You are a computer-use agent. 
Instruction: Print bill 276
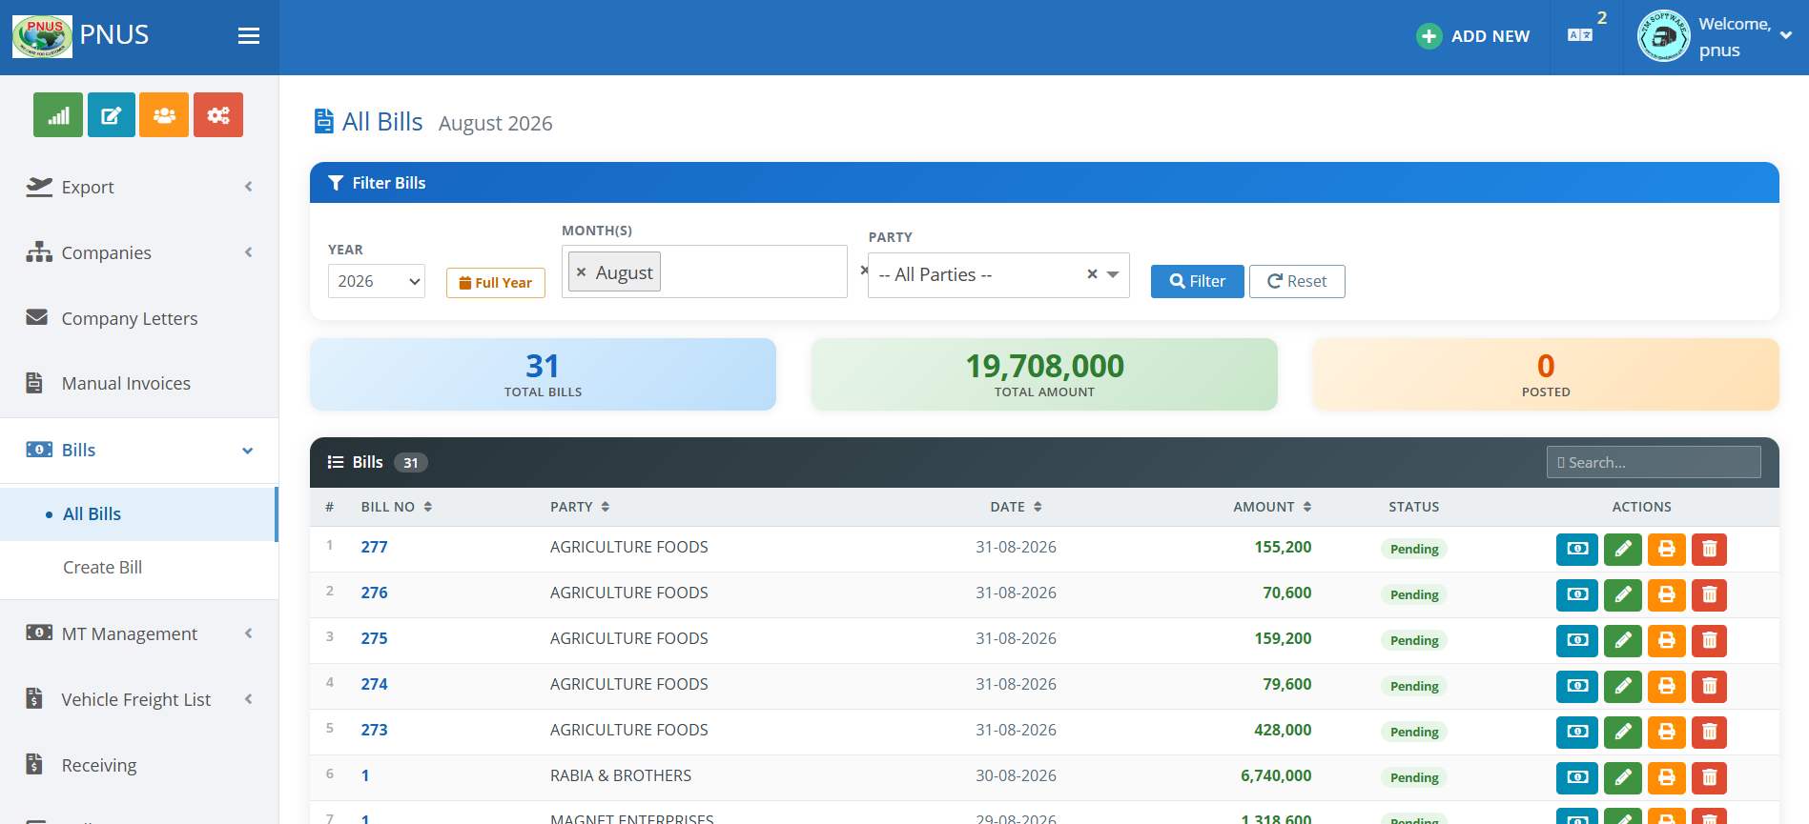pyautogui.click(x=1667, y=594)
